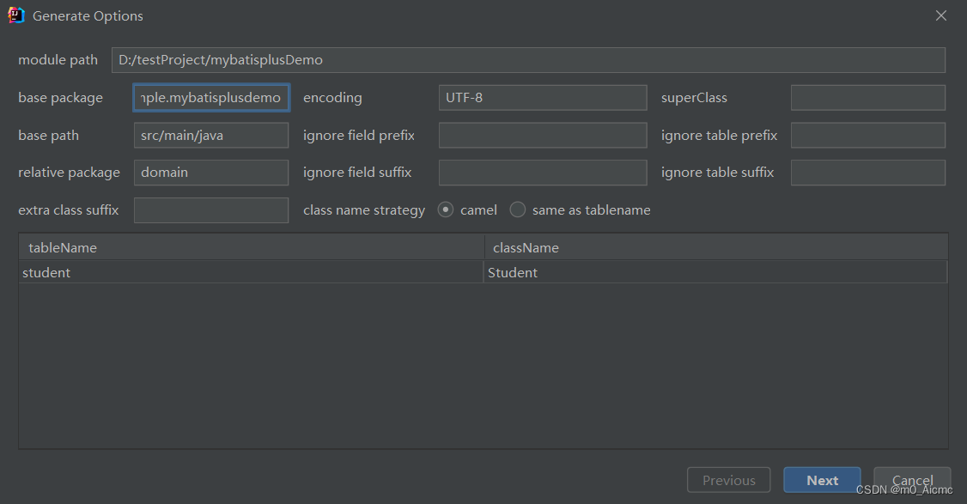Viewport: 967px width, 504px height.
Task: Click the Cancel button
Action: tap(912, 480)
